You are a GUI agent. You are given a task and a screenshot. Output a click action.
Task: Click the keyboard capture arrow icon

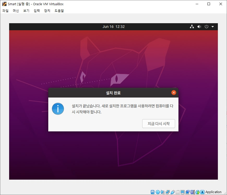[x=202, y=192]
